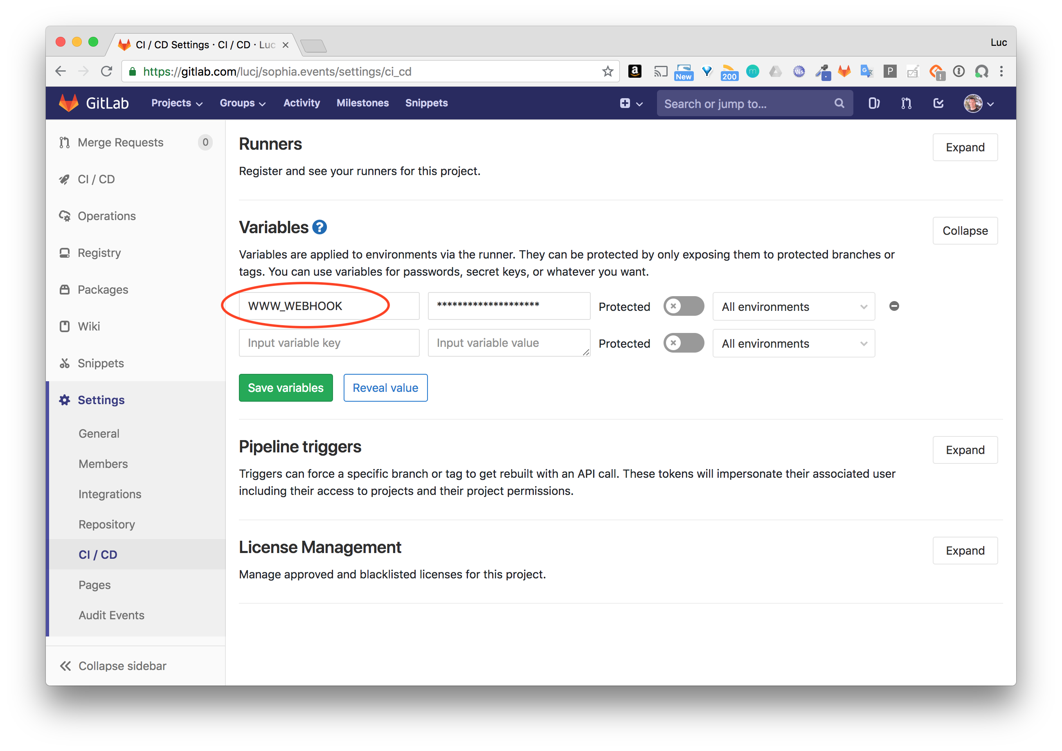
Task: Collapse the Variables section
Action: (964, 231)
